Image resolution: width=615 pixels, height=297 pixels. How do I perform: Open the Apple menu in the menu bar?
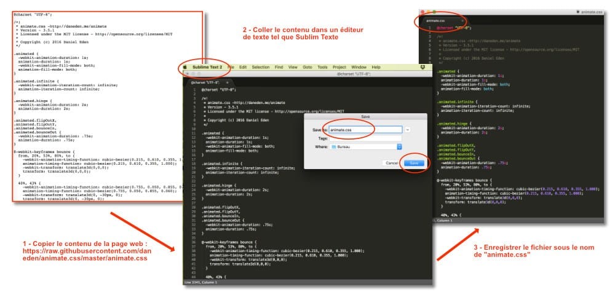click(x=185, y=67)
